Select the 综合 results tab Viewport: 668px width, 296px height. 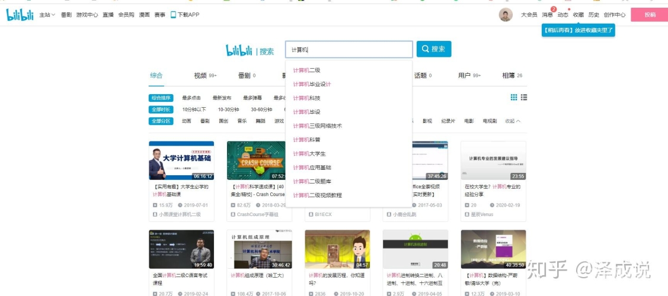click(x=156, y=76)
